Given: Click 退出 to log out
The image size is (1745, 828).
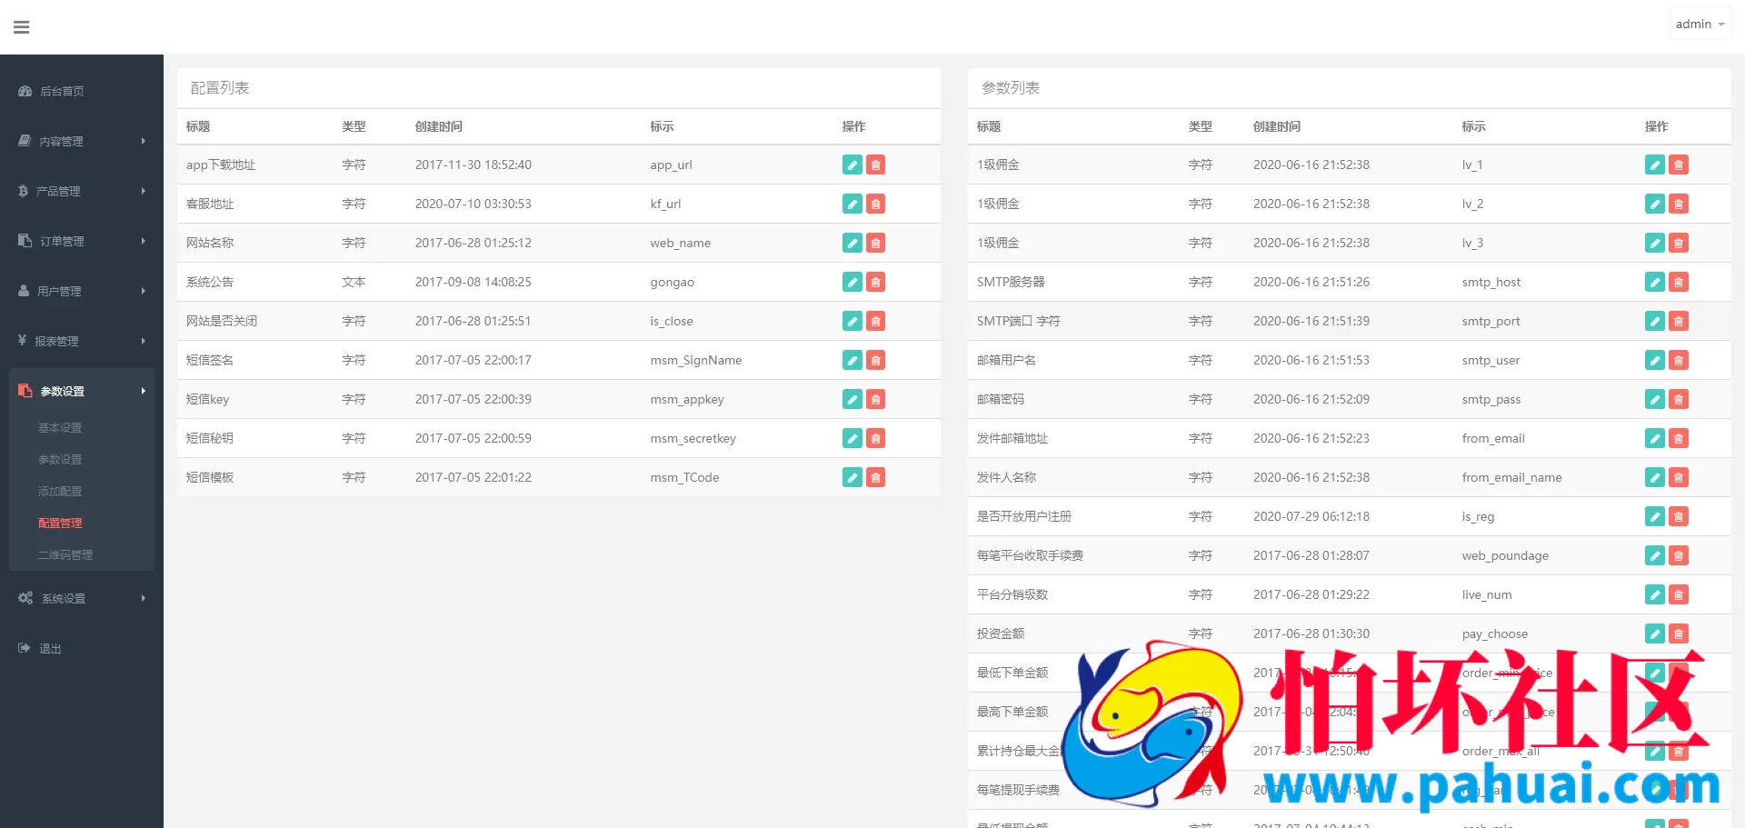Looking at the screenshot, I should tap(50, 648).
